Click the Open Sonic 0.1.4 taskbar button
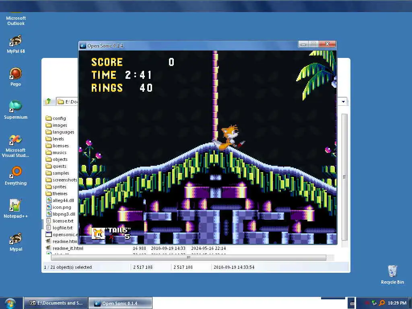This screenshot has width=412, height=309. coord(120,303)
